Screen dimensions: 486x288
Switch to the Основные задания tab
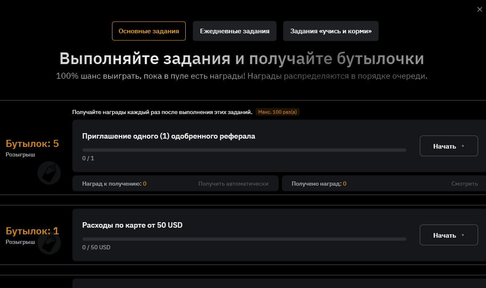149,31
